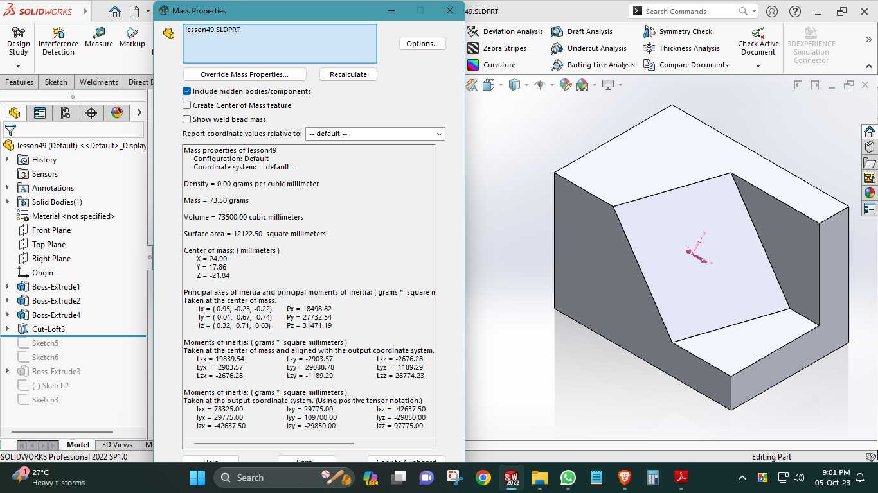Click lesson49.SLDPRT selection box

[x=280, y=44]
